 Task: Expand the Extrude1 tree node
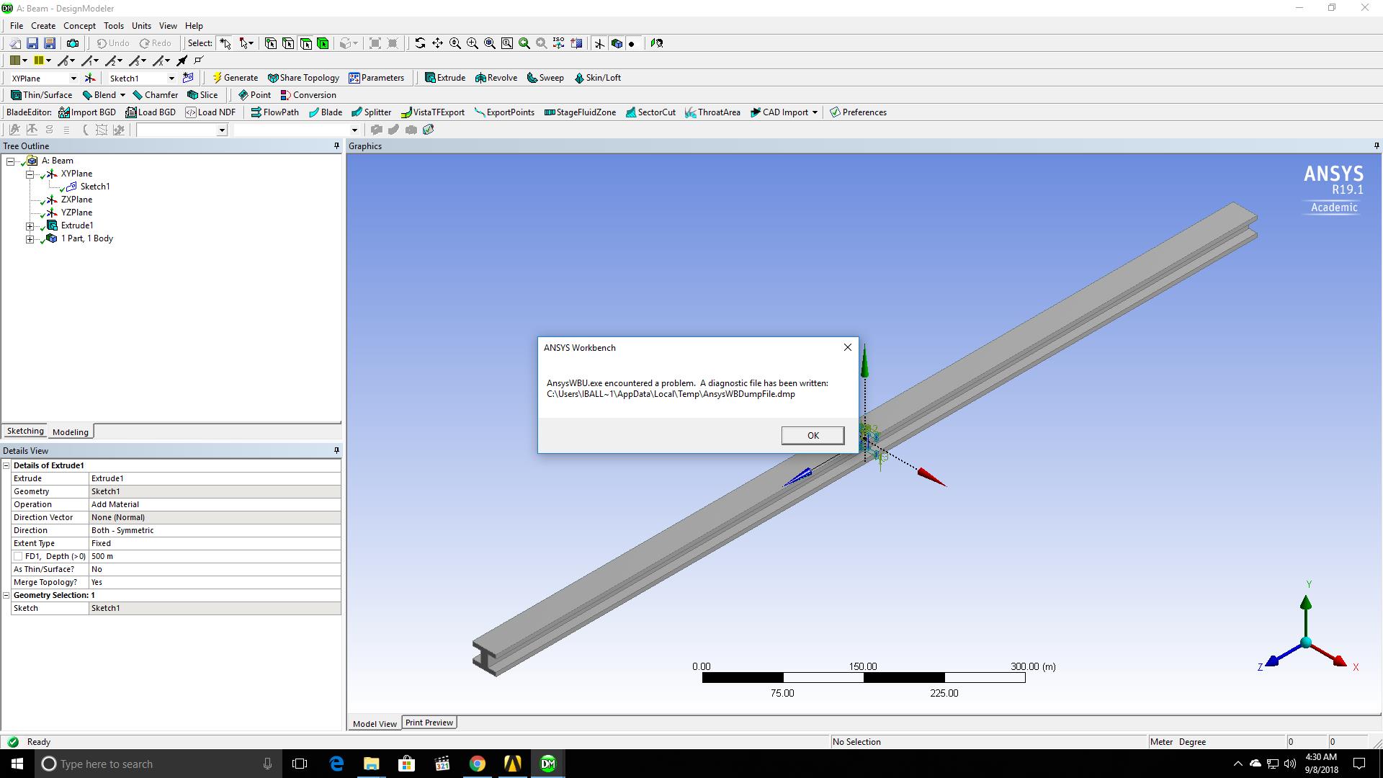tap(30, 225)
